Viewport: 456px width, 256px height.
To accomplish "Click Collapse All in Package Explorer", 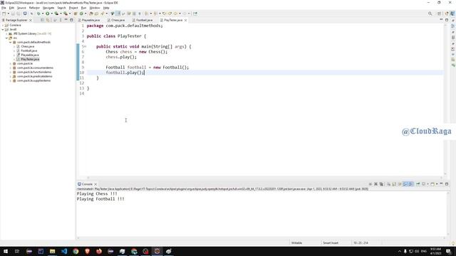I will point(43,20).
